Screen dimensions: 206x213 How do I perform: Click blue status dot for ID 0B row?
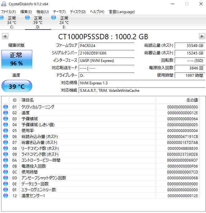pos(6,166)
